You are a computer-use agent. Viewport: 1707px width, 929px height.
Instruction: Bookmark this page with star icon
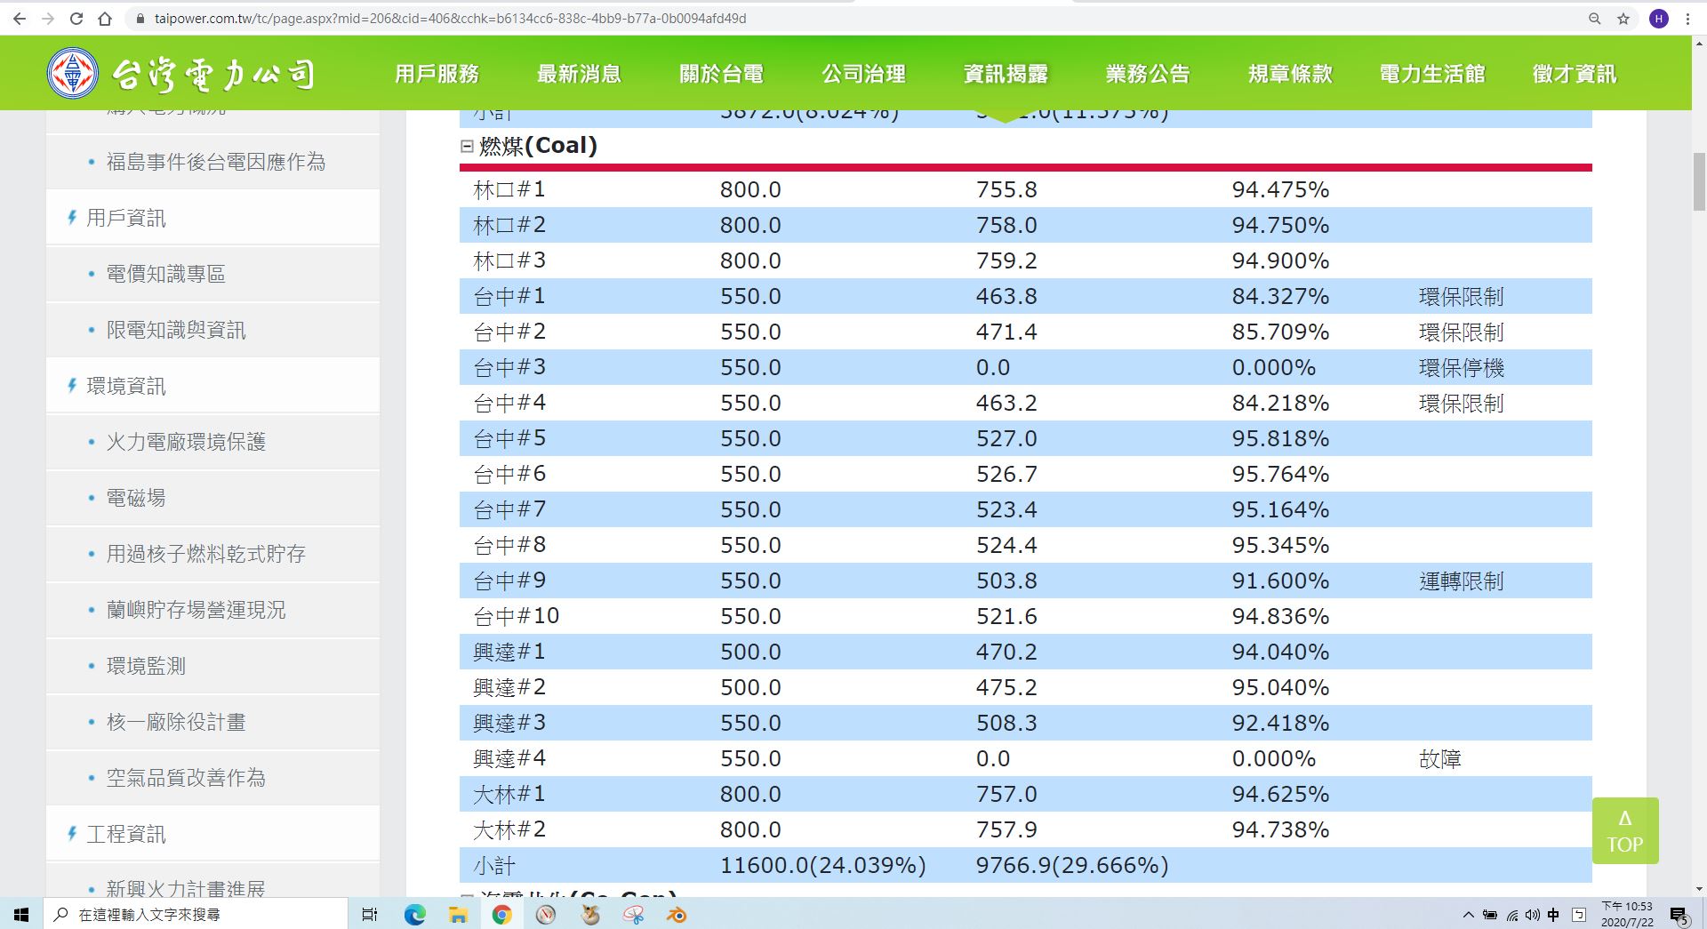[x=1623, y=19]
